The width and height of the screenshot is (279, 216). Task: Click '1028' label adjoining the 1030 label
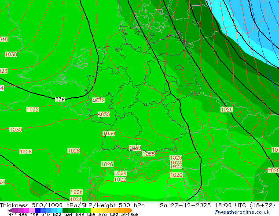point(149,153)
